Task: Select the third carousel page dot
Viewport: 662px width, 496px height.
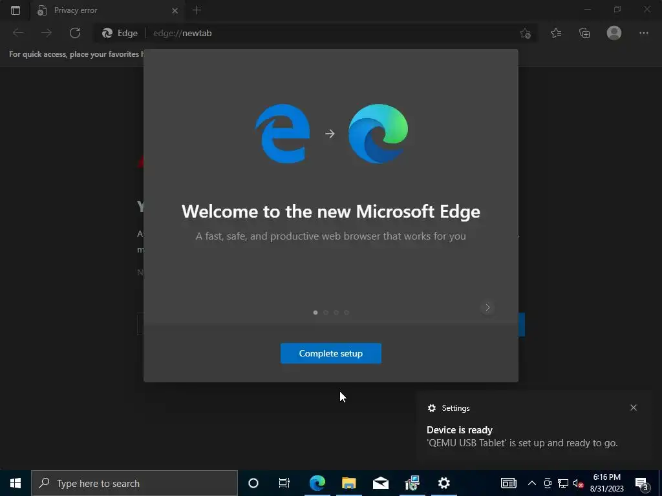Action: click(336, 313)
